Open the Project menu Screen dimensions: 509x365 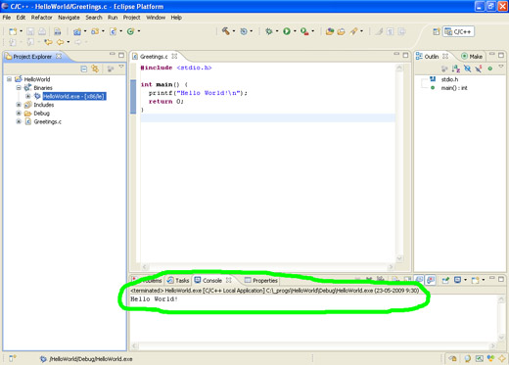(x=131, y=18)
